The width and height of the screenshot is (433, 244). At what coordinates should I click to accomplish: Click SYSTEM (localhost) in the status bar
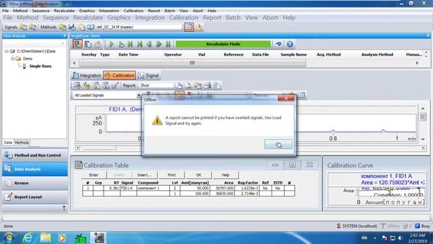(x=357, y=226)
